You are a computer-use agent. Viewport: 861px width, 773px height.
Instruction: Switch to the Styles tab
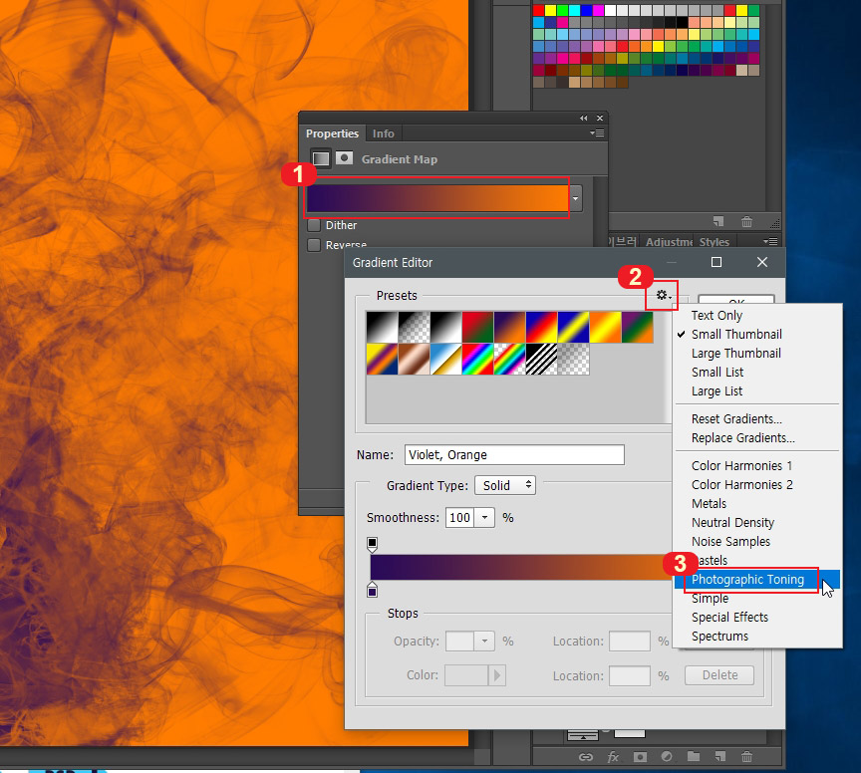(x=714, y=241)
